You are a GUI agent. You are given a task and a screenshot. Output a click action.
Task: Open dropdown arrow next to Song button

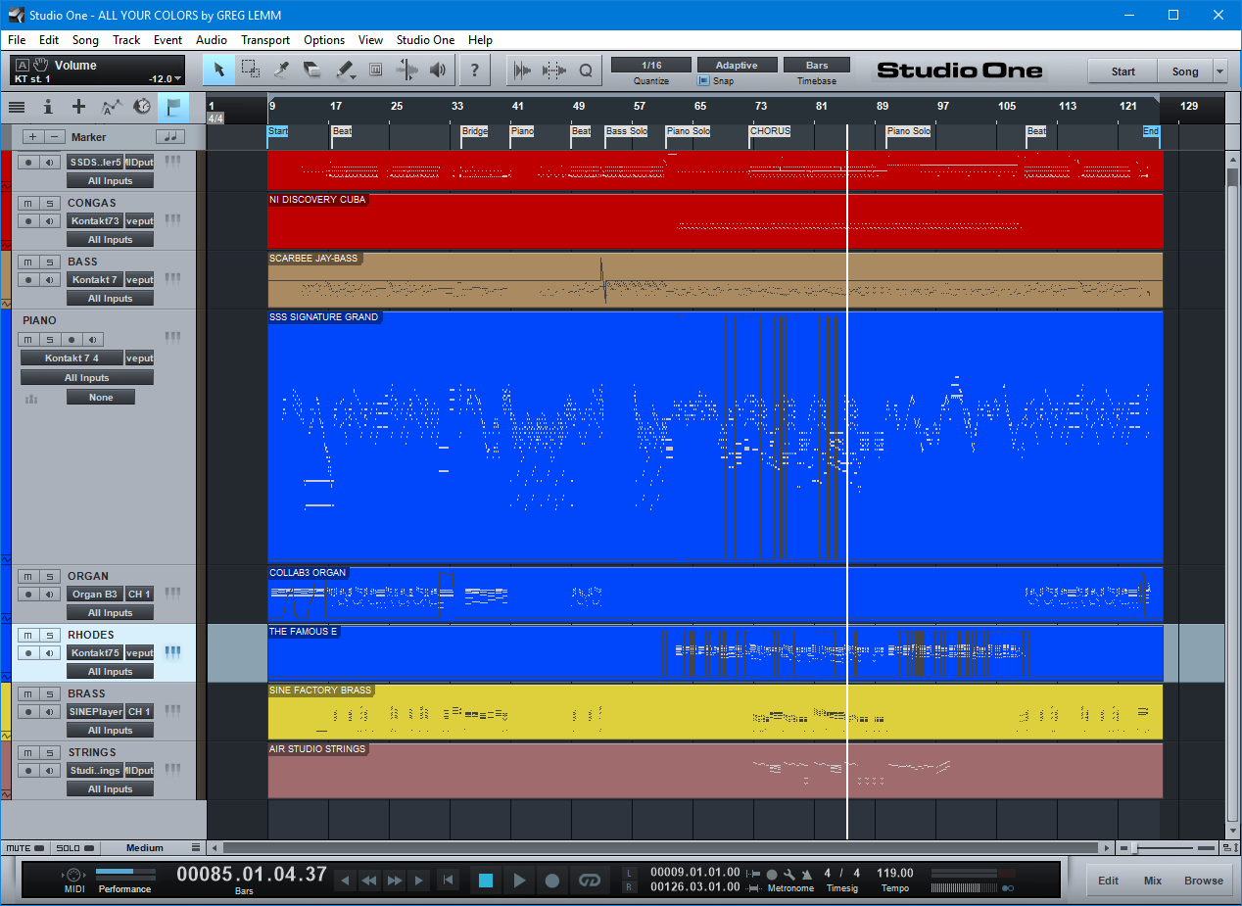click(1219, 72)
